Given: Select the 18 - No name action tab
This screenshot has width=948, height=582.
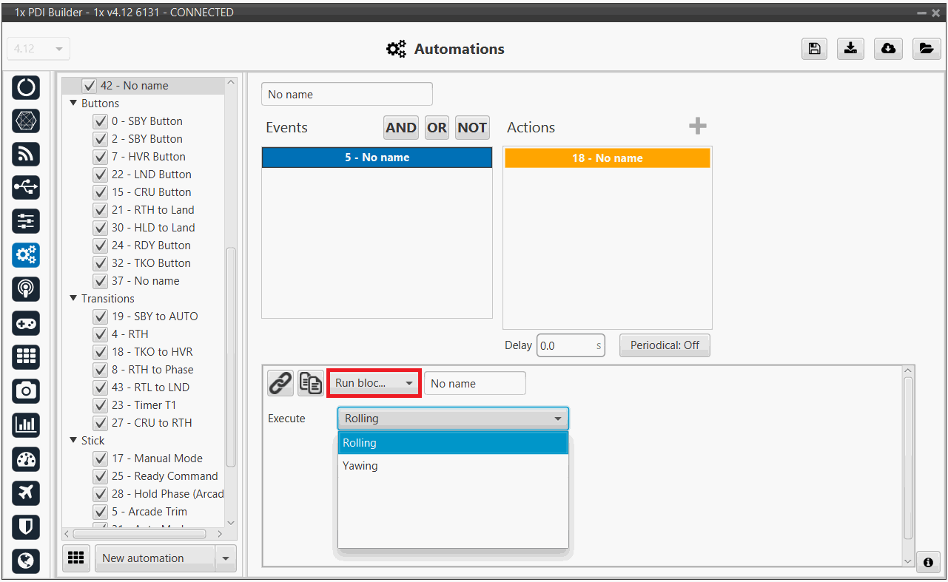Looking at the screenshot, I should click(607, 158).
